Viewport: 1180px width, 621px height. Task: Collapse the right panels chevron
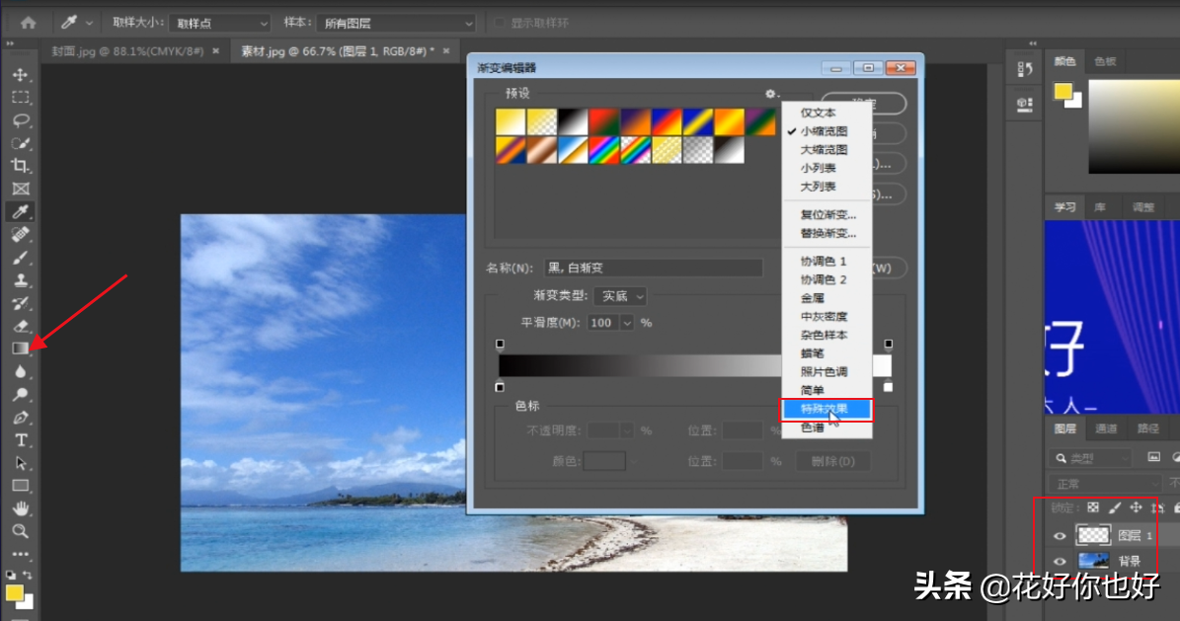point(1033,43)
